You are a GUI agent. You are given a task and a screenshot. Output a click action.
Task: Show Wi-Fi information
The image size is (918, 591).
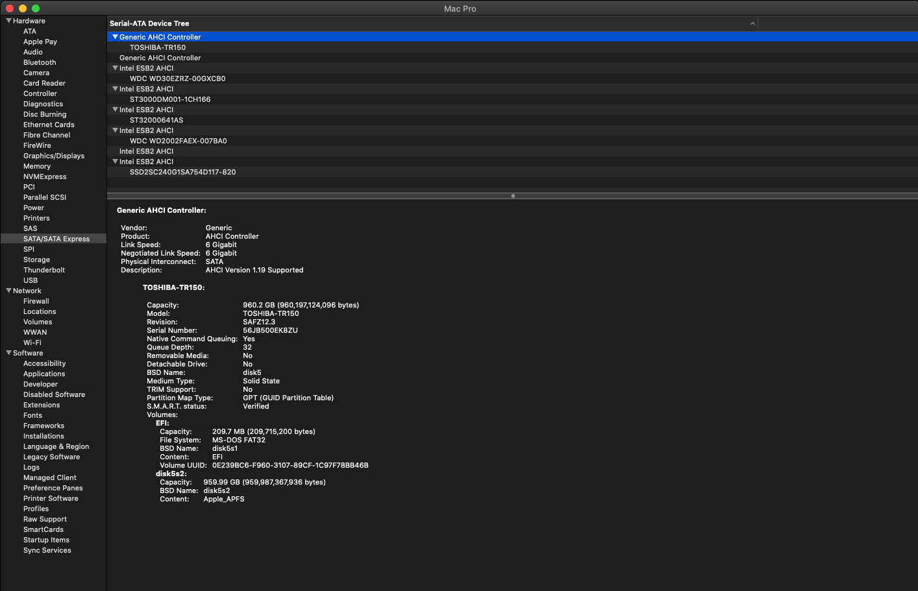coord(32,343)
